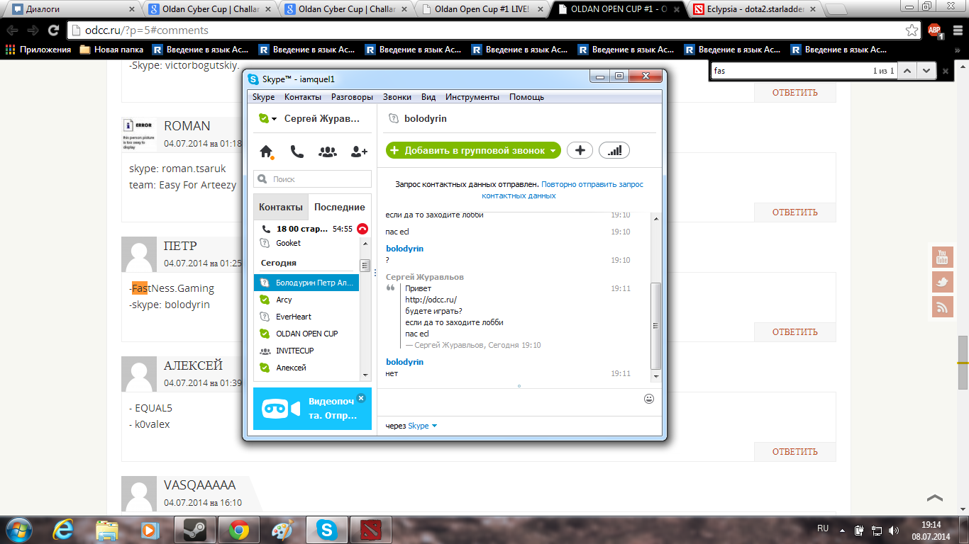The height and width of the screenshot is (544, 969).
Task: Open Dota 2 from the taskbar
Action: [x=370, y=530]
